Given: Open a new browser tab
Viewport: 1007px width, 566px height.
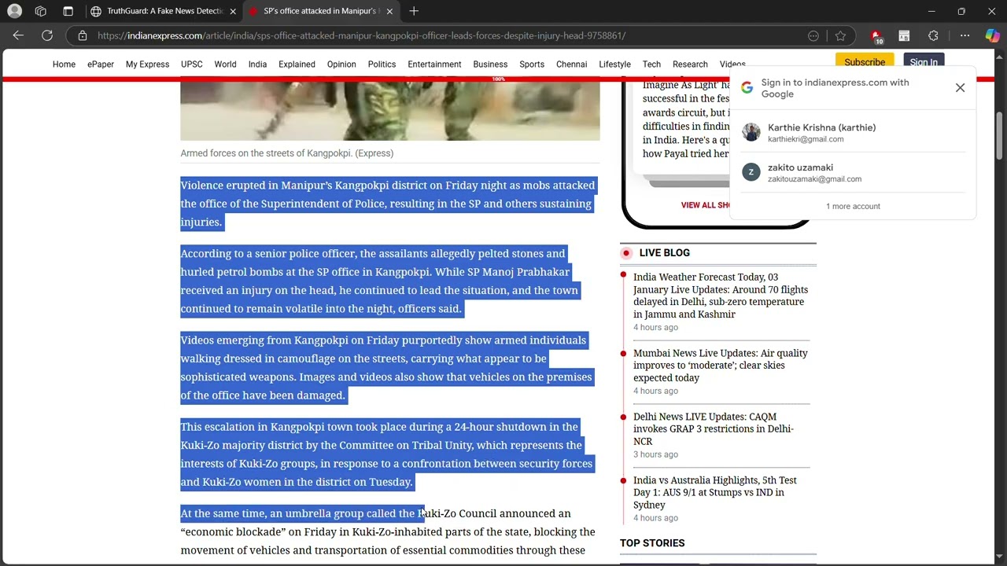Looking at the screenshot, I should (414, 11).
